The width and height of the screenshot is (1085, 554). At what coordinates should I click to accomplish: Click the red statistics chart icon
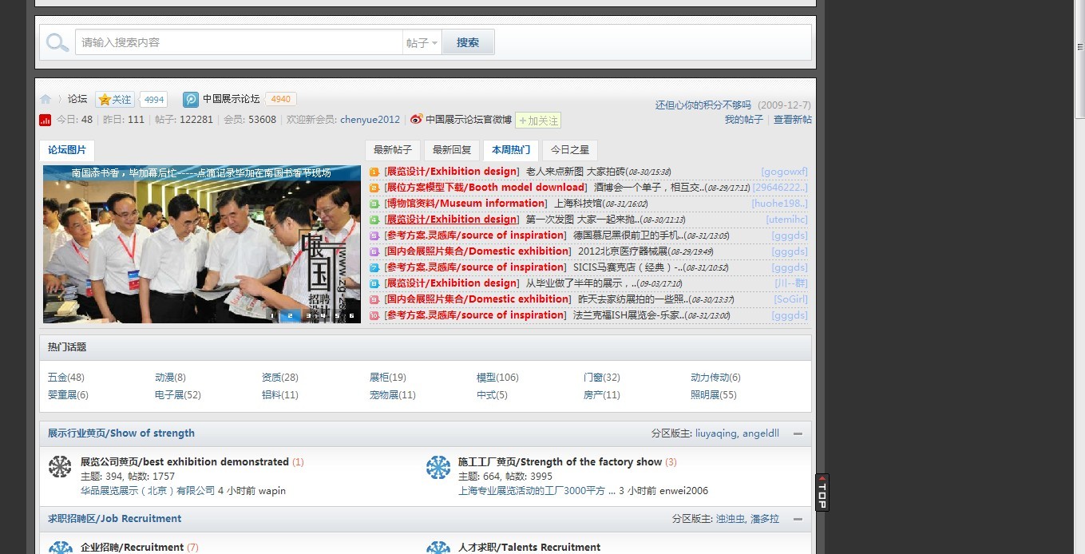pyautogui.click(x=45, y=120)
